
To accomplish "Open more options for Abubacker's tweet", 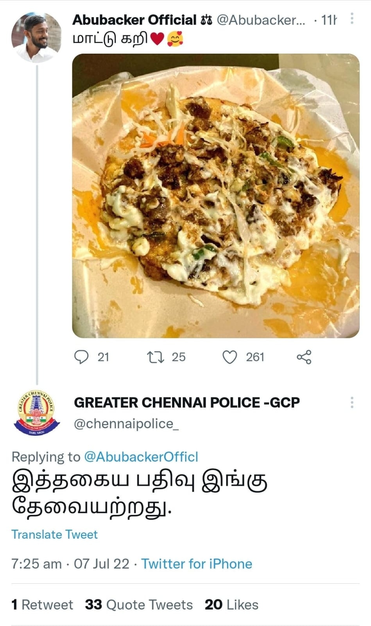I will [352, 18].
